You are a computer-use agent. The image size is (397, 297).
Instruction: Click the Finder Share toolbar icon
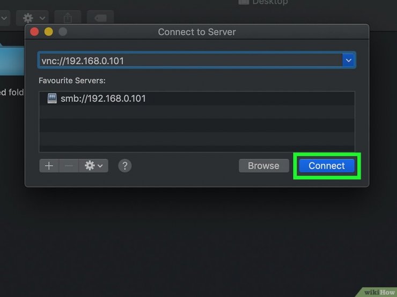click(68, 18)
